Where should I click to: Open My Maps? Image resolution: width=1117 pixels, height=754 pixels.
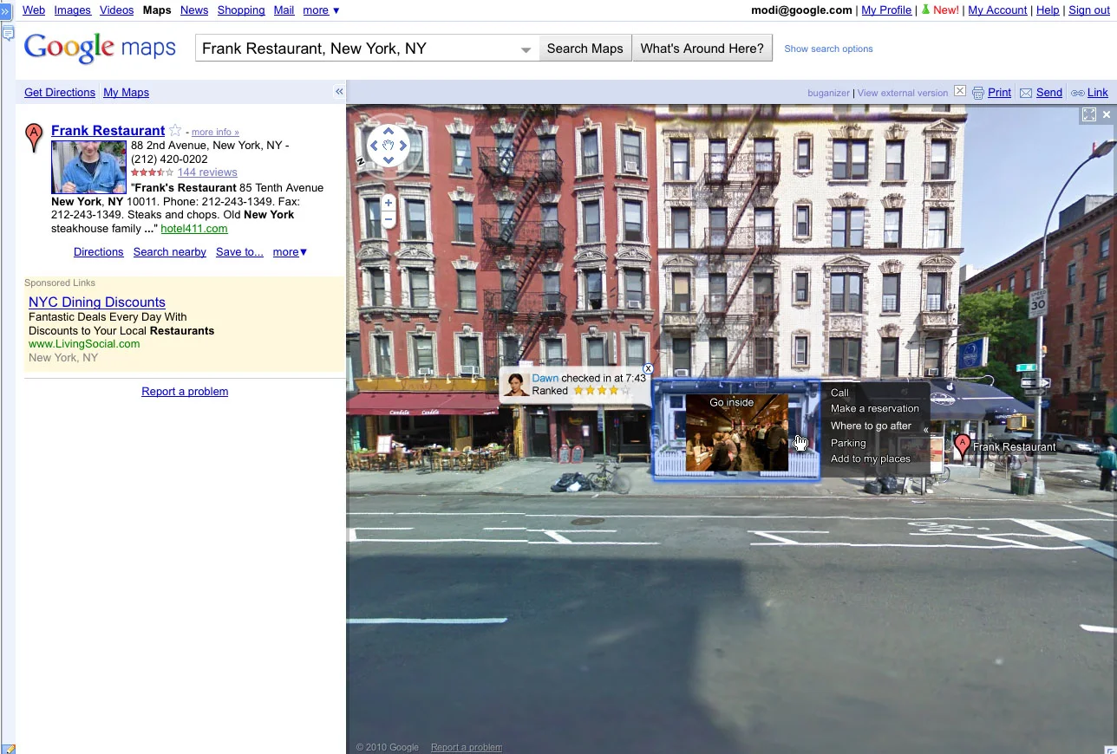(126, 93)
